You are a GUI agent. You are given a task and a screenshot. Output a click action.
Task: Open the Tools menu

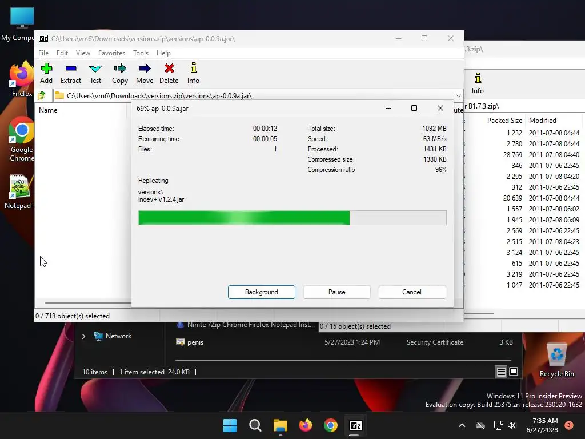[141, 53]
